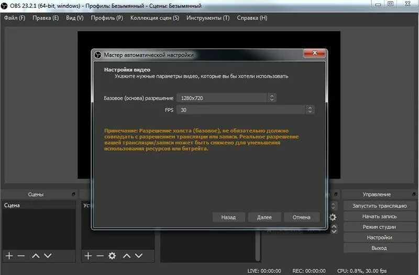Open the Файл (F) menu
The height and width of the screenshot is (275, 419).
click(x=15, y=18)
